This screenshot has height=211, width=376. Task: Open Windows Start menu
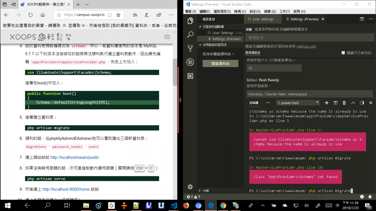pos(7,206)
